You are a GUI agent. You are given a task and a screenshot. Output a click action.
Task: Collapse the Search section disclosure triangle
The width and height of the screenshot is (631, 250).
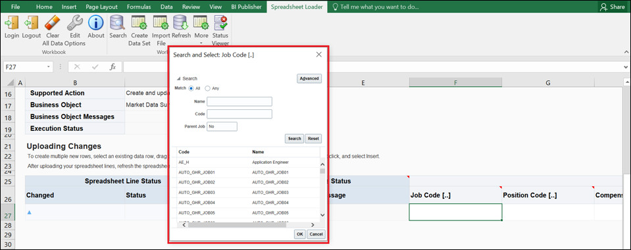coord(179,78)
